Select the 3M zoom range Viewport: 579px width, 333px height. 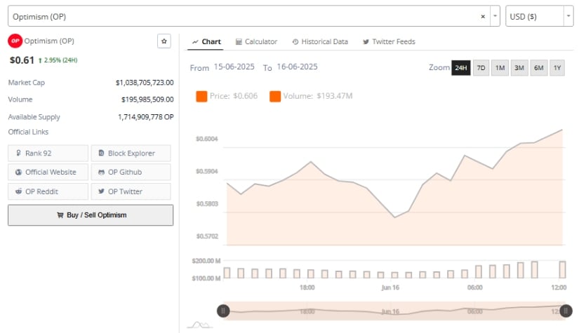coord(519,68)
